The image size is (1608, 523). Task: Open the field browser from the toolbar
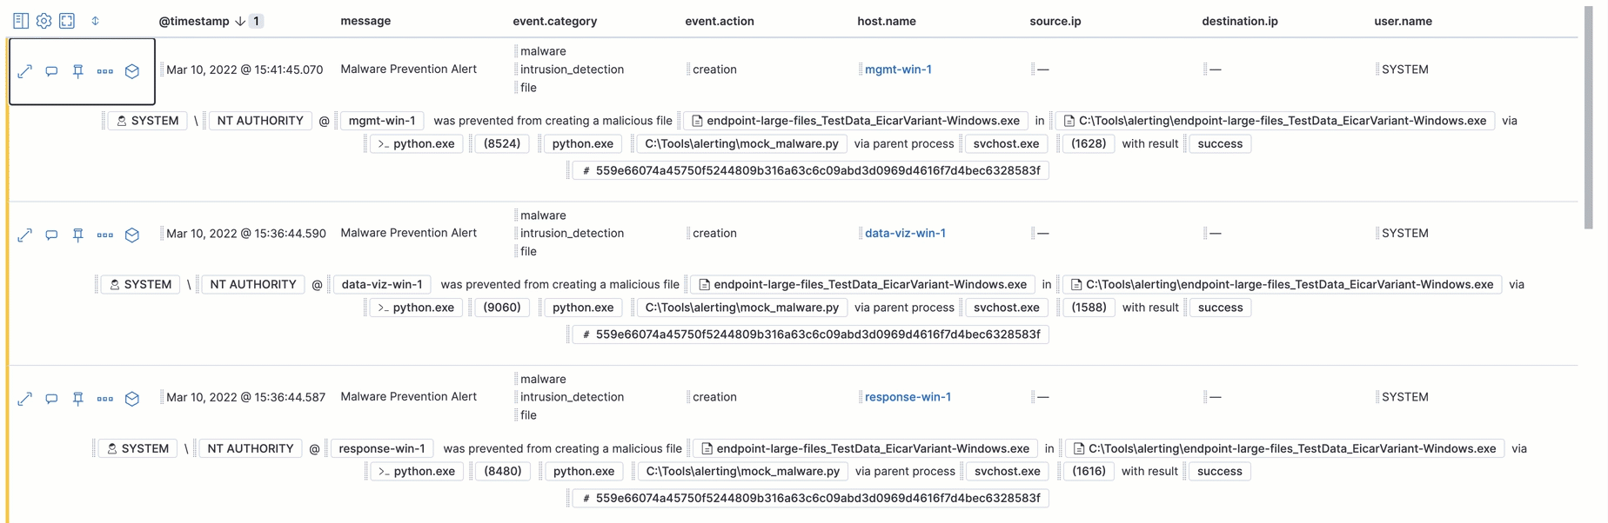20,20
